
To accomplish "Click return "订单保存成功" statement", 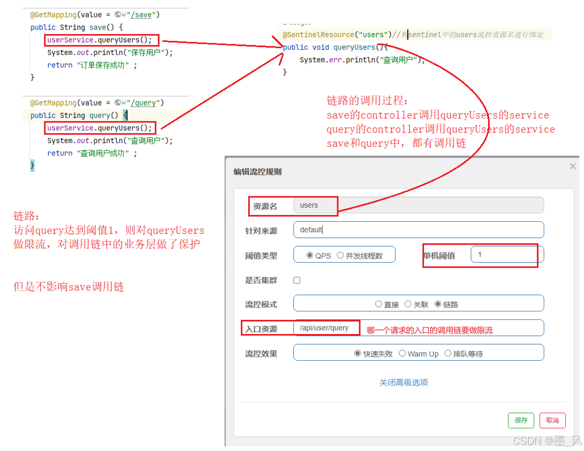I will point(92,65).
